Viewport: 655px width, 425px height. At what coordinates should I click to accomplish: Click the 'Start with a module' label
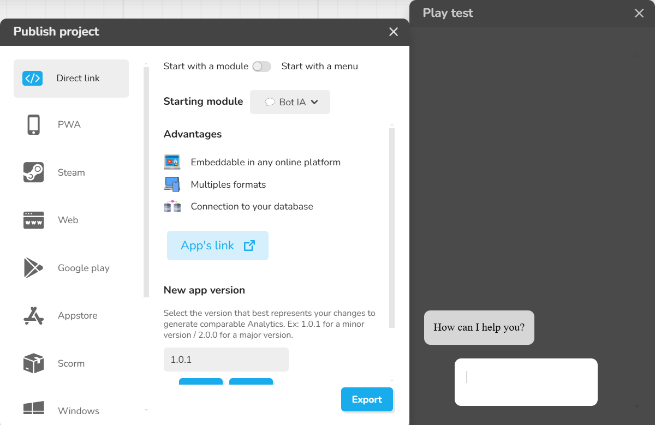pyautogui.click(x=206, y=66)
